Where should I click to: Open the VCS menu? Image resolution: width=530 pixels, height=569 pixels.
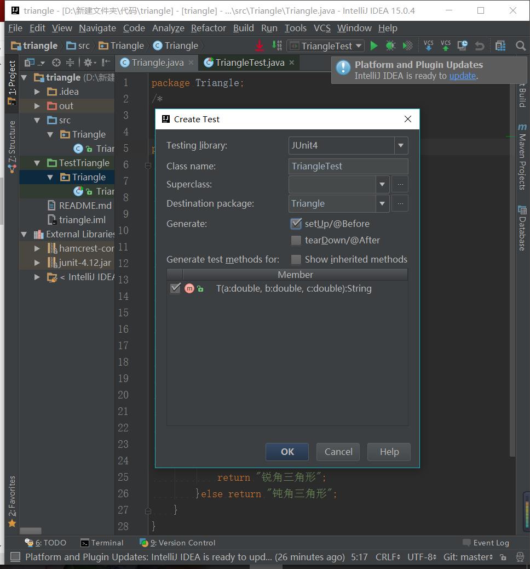[x=322, y=28]
